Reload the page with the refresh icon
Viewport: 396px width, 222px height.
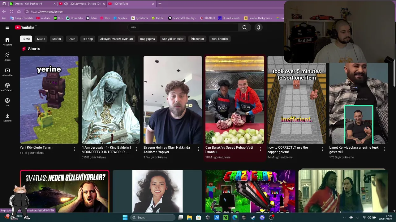[11, 11]
